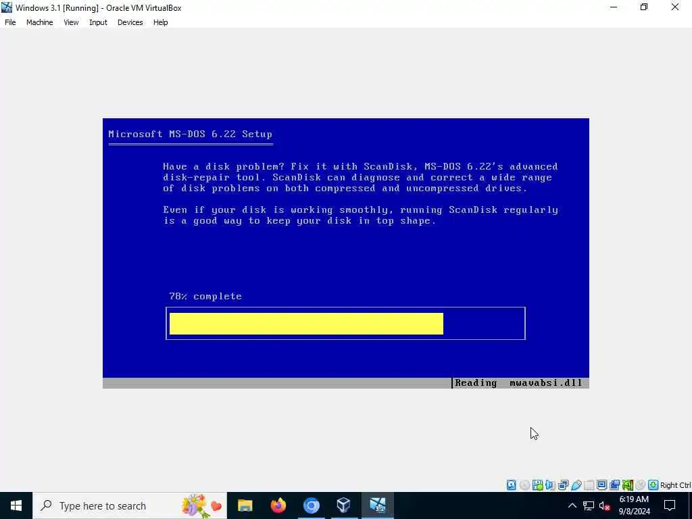The height and width of the screenshot is (519, 692).
Task: Click the "78% complete" text
Action: click(x=205, y=296)
